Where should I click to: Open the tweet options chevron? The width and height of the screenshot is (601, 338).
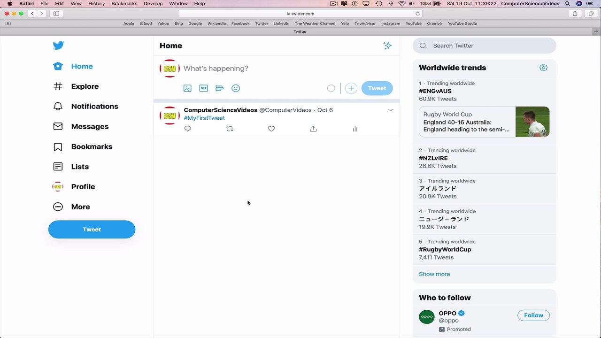tap(390, 110)
